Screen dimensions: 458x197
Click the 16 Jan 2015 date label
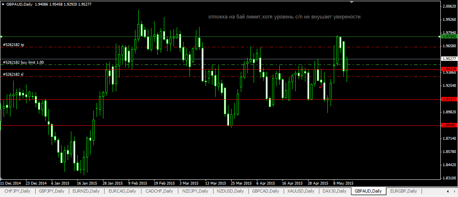[87, 183]
